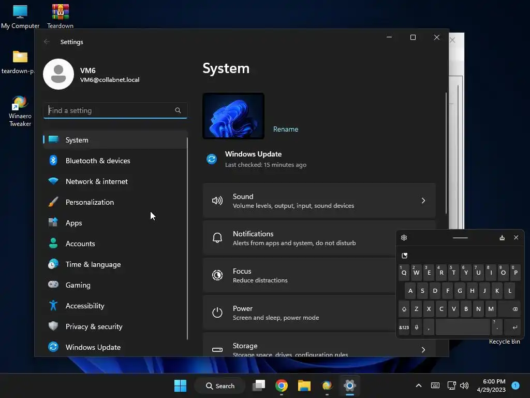
Task: Expand the Sound row chevron
Action: (x=423, y=201)
